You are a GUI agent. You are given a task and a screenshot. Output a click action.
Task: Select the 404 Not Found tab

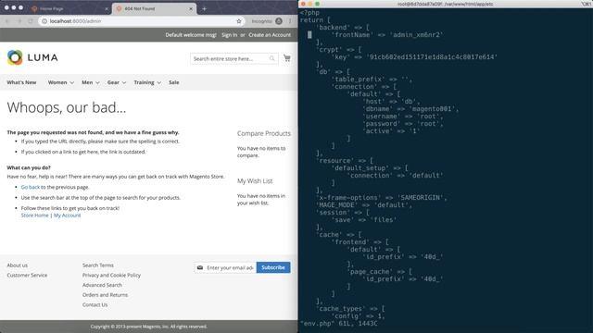[154, 8]
